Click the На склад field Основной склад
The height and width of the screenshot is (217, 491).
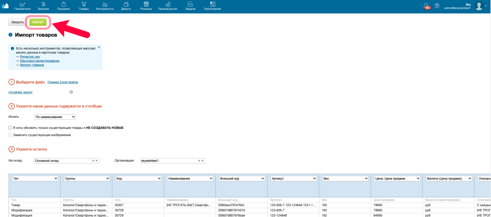(x=67, y=161)
